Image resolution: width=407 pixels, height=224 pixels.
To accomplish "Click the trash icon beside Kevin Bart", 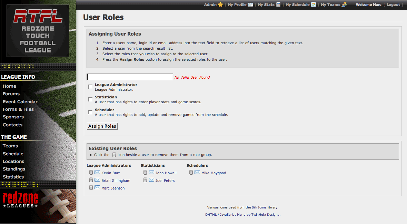I will click(91, 173).
